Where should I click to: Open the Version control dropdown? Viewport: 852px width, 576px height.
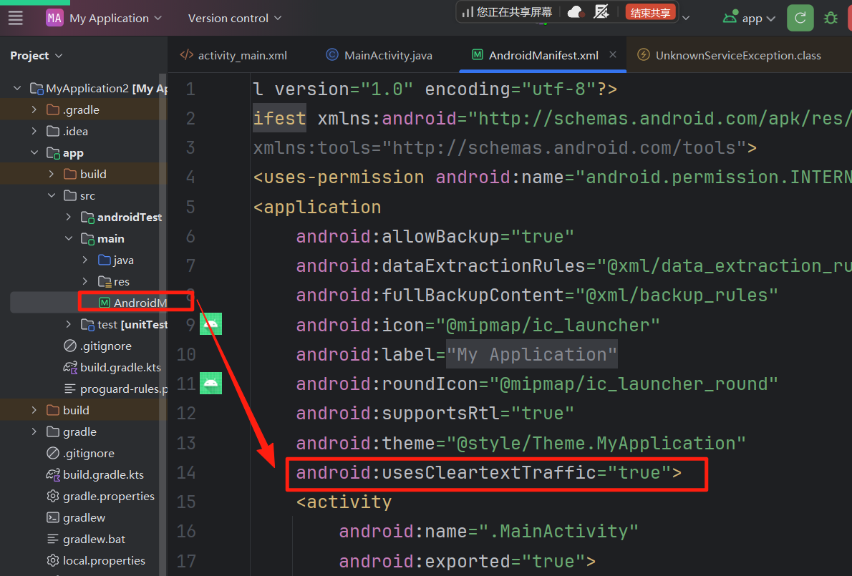(235, 18)
